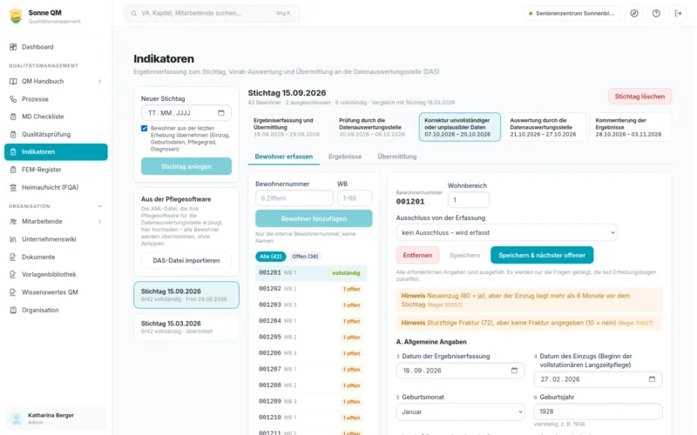Select resident row 001210
The image size is (697, 435).
point(311,418)
